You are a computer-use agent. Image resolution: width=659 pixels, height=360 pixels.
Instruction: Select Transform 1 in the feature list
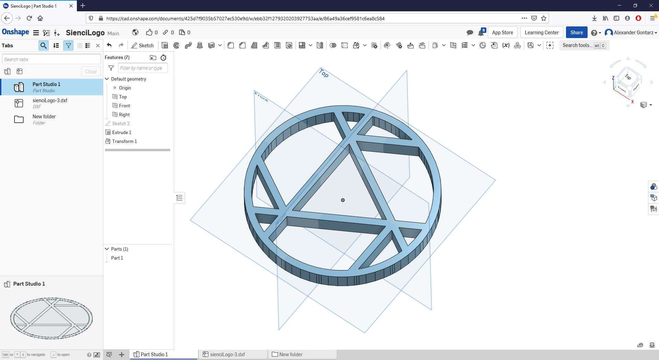coord(124,141)
